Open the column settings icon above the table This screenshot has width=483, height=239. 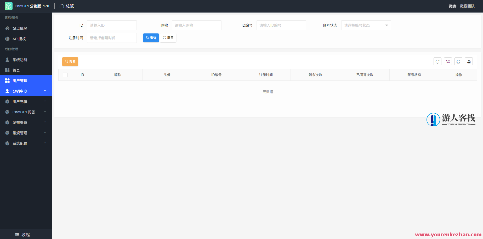448,61
